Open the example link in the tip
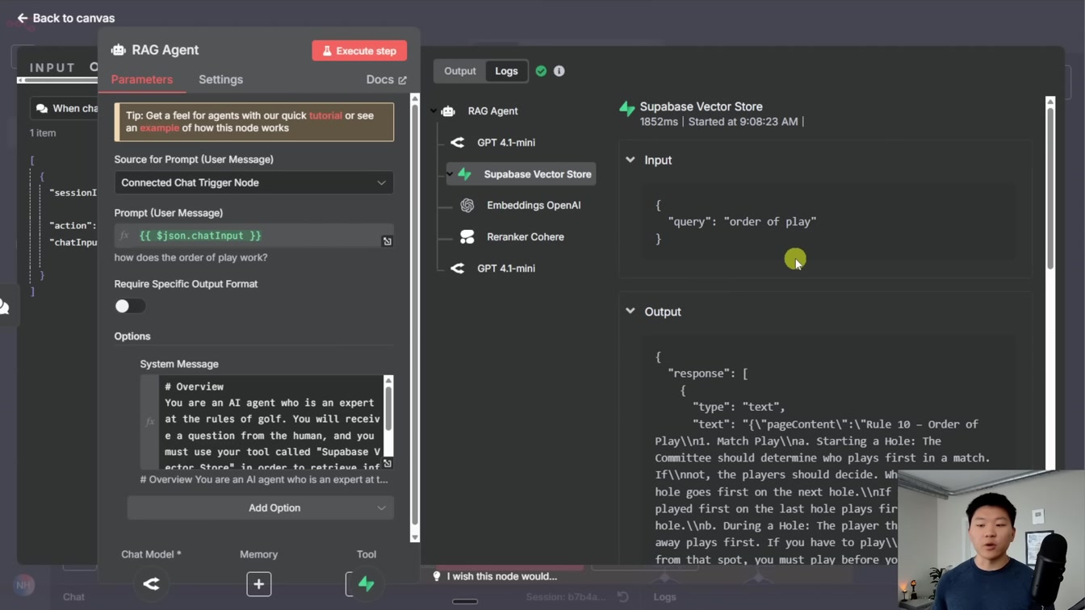1085x610 pixels. tap(159, 128)
